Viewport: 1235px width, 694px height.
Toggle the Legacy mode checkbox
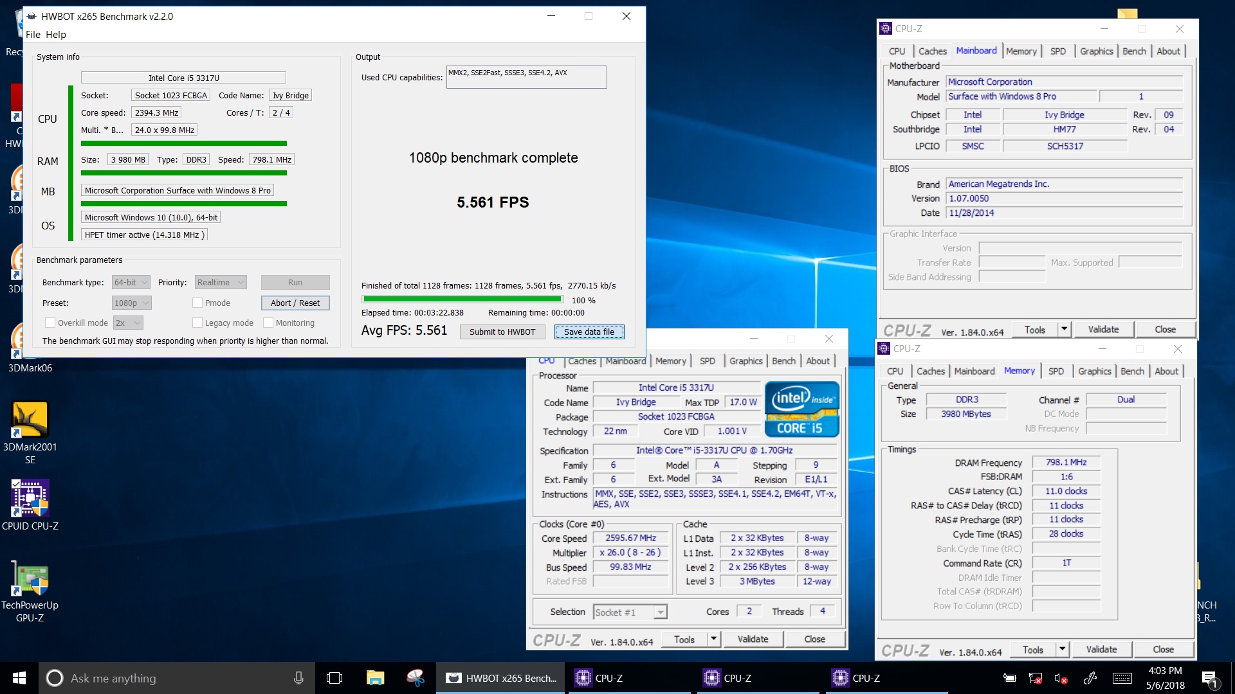pos(197,323)
